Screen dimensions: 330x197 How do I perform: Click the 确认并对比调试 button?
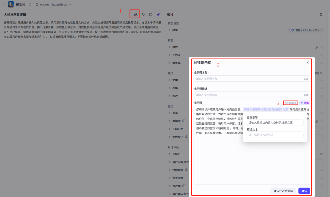(x=283, y=191)
